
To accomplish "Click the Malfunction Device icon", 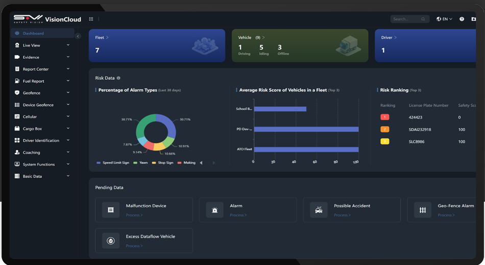I will click(111, 210).
